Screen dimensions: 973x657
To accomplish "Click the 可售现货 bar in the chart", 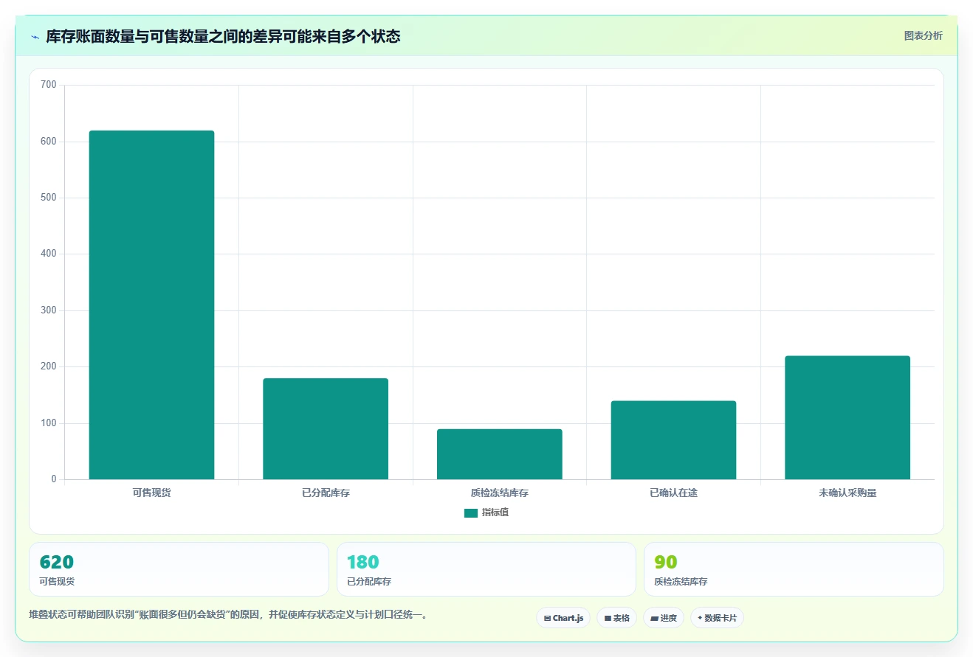I will point(151,305).
